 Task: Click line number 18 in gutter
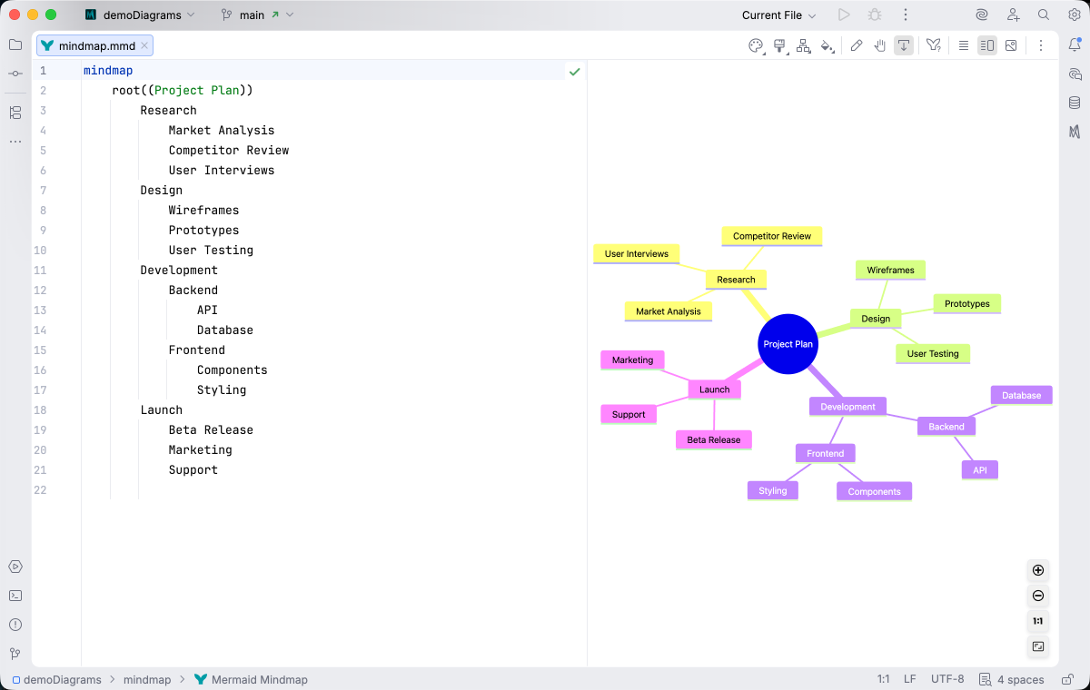pyautogui.click(x=41, y=409)
